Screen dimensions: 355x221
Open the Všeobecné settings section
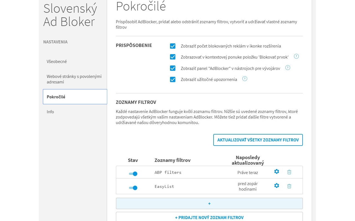coord(57,61)
